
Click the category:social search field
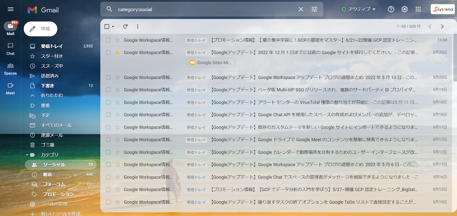tap(206, 9)
